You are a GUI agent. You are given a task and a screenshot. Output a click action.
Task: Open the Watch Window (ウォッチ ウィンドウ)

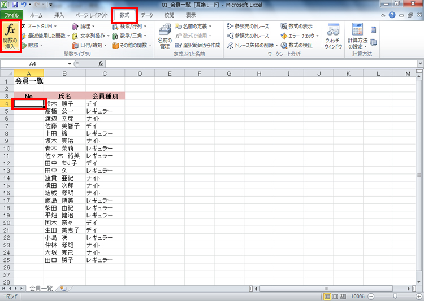333,36
